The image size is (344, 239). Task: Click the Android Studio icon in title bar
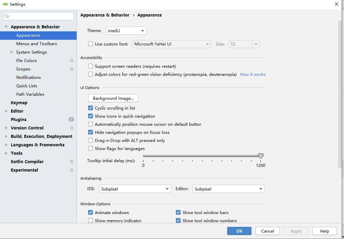pos(5,4)
